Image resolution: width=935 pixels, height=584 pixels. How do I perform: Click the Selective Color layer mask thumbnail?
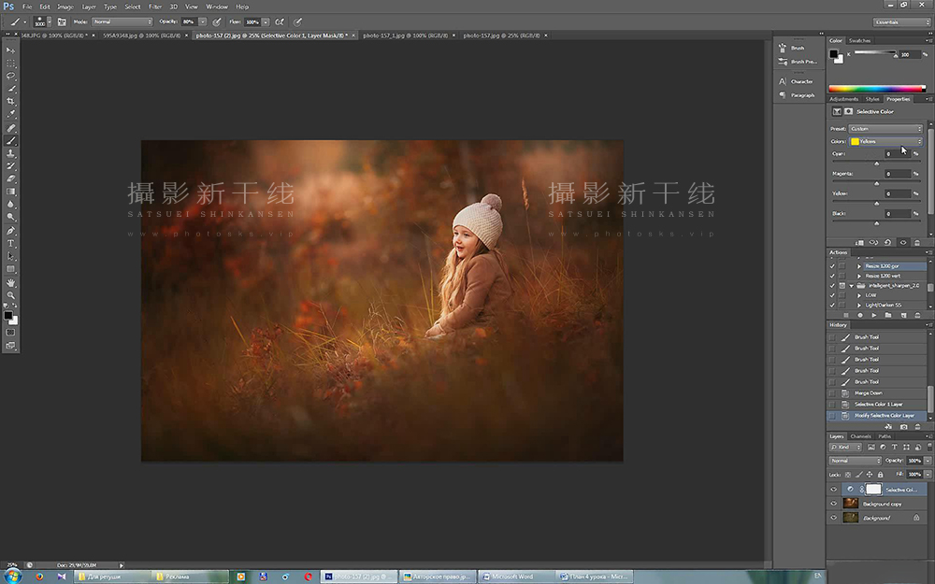point(873,490)
